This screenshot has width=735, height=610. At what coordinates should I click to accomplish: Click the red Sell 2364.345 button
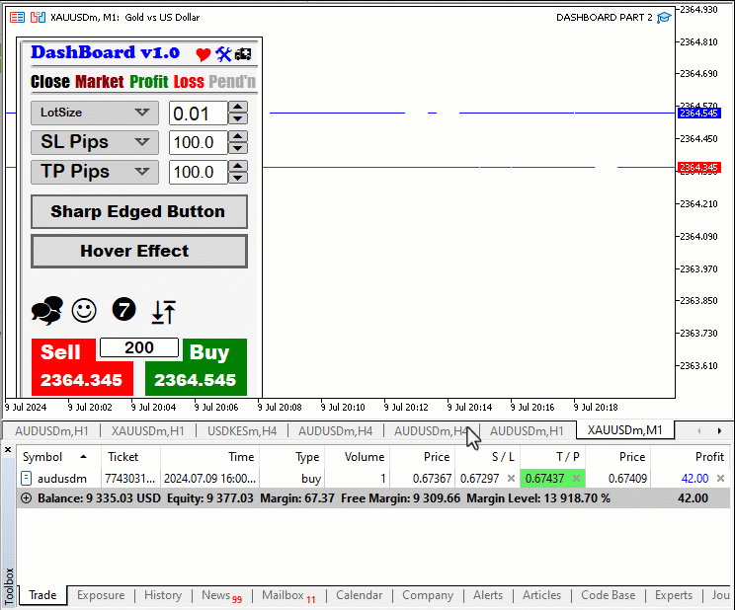(82, 367)
